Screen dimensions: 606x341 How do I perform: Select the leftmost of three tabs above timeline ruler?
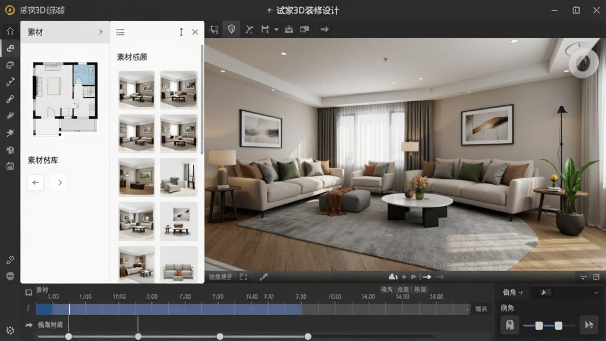[x=386, y=289]
